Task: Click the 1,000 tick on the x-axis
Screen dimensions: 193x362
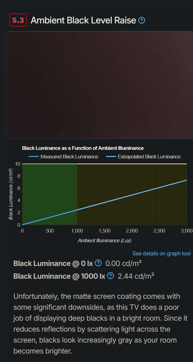Action: pyautogui.click(x=77, y=231)
